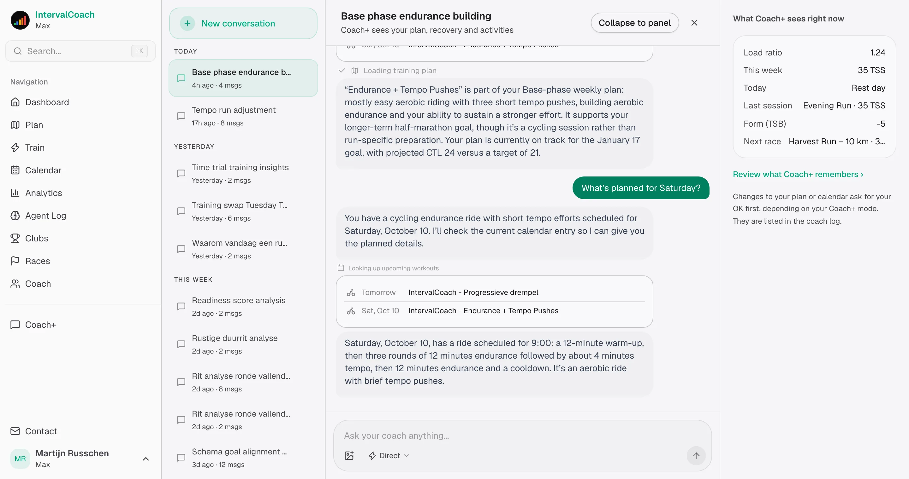909x479 pixels.
Task: Open the Dashboard home icon
Action: point(15,102)
